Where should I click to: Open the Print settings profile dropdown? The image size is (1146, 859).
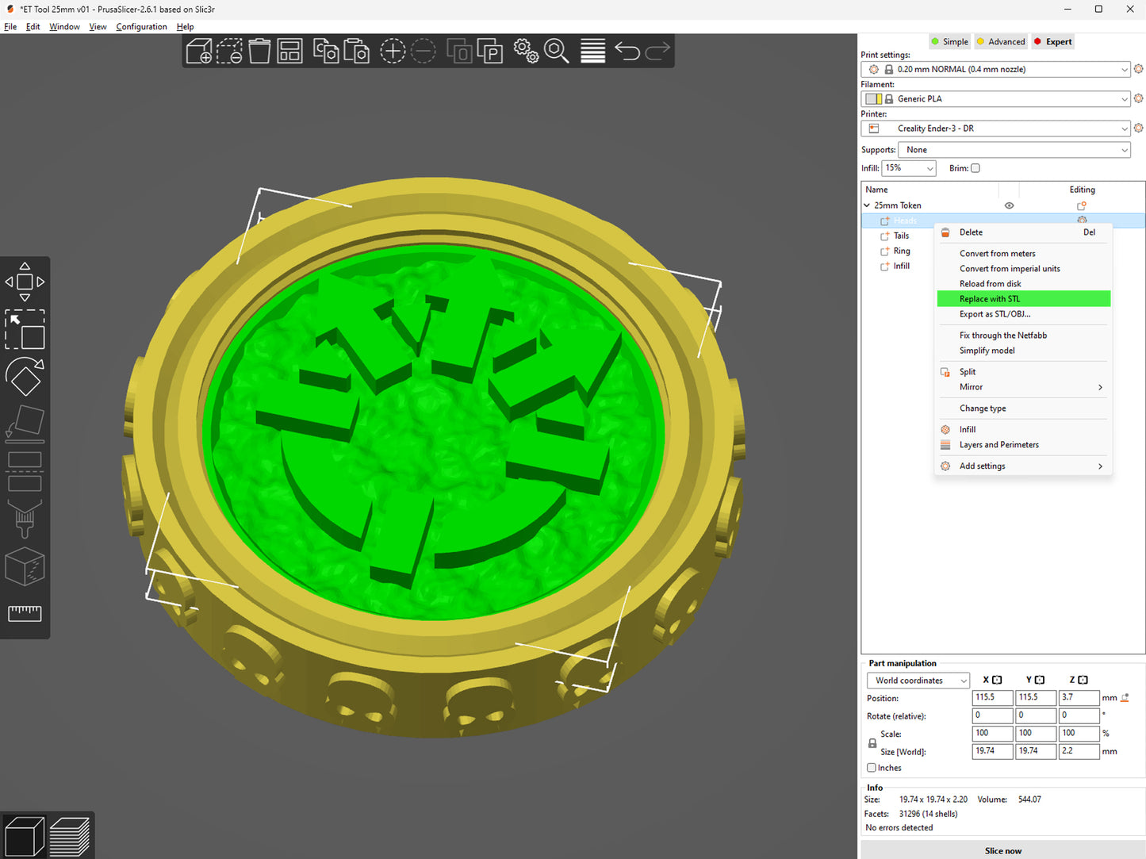(x=996, y=69)
